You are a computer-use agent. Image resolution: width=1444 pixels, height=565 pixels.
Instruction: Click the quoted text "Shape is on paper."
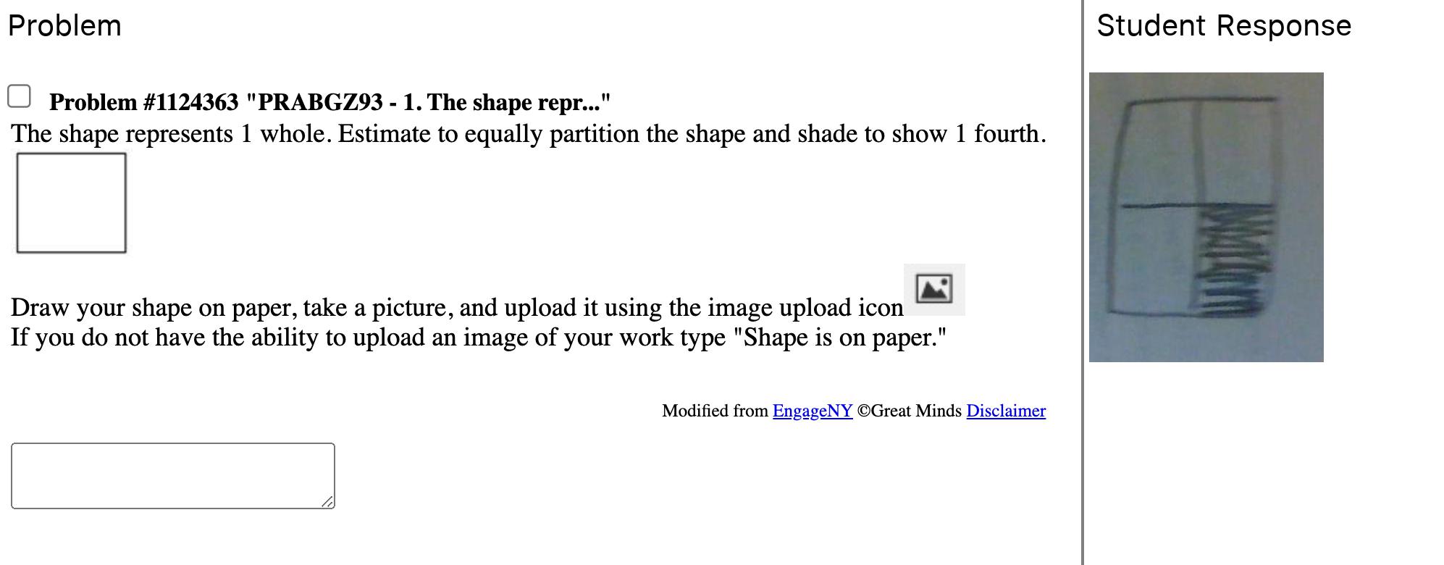pyautogui.click(x=839, y=338)
